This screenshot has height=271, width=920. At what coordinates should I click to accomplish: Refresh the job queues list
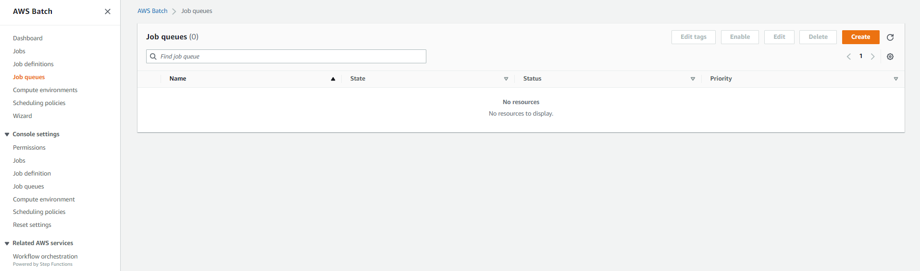[x=890, y=37]
